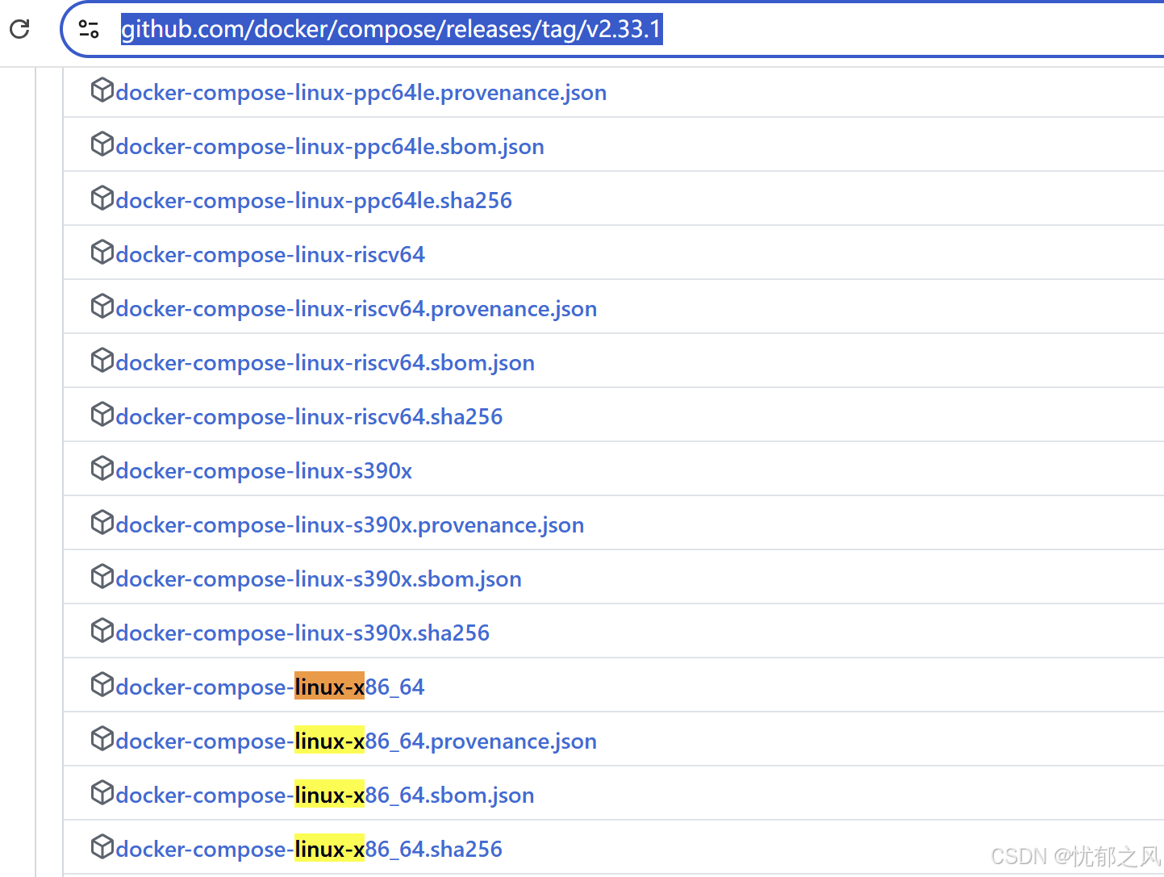Download docker-compose-linux-x86_64 binary
This screenshot has height=877, width=1164.
tap(270, 687)
